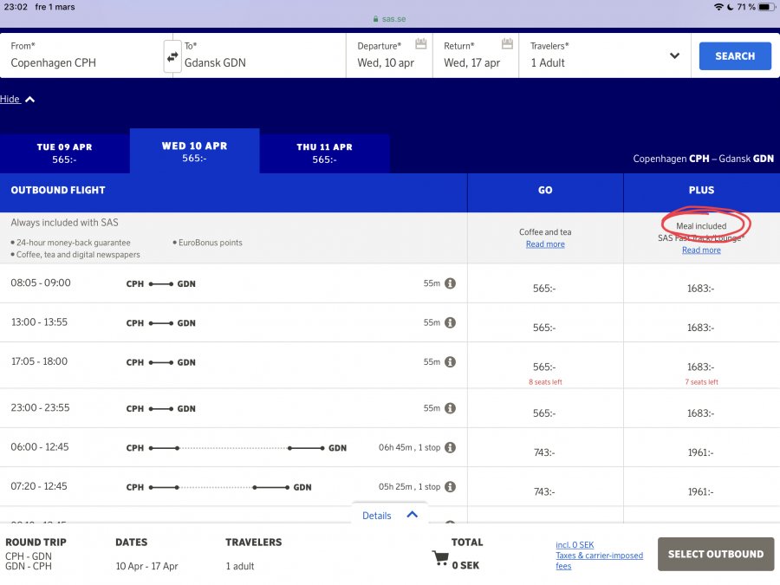The height and width of the screenshot is (585, 780).
Task: Click the Select Outbound button
Action: coord(715,554)
